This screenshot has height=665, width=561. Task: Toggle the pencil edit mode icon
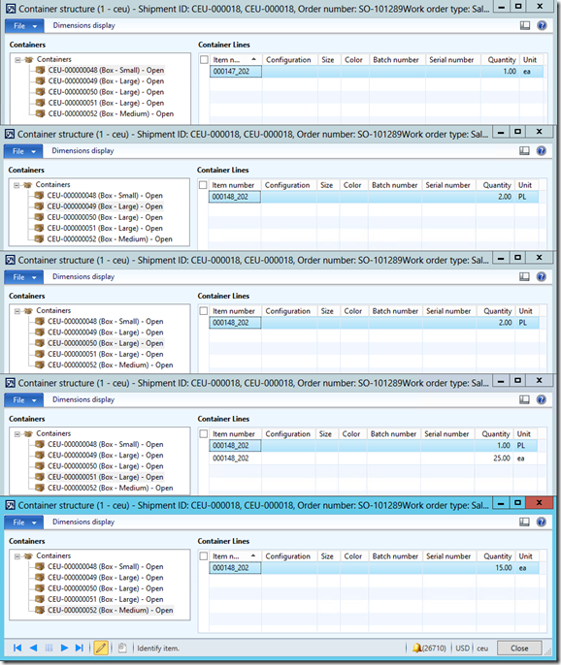[101, 648]
